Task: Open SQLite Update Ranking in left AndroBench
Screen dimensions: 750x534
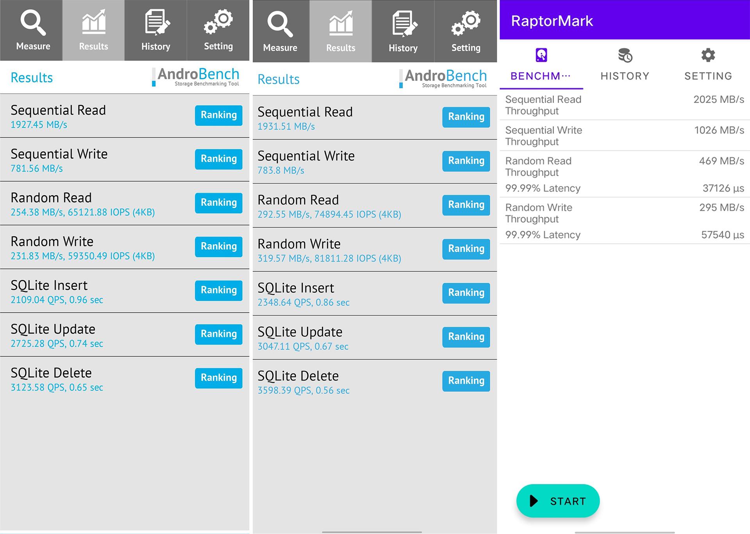Action: pos(219,334)
